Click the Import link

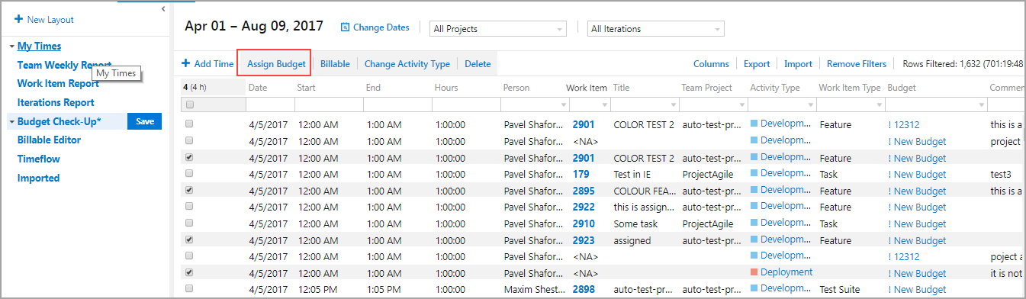798,64
